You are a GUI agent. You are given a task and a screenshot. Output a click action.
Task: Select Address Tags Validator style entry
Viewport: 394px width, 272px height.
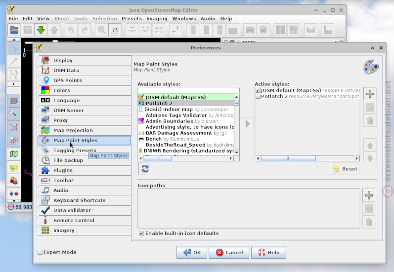186,115
